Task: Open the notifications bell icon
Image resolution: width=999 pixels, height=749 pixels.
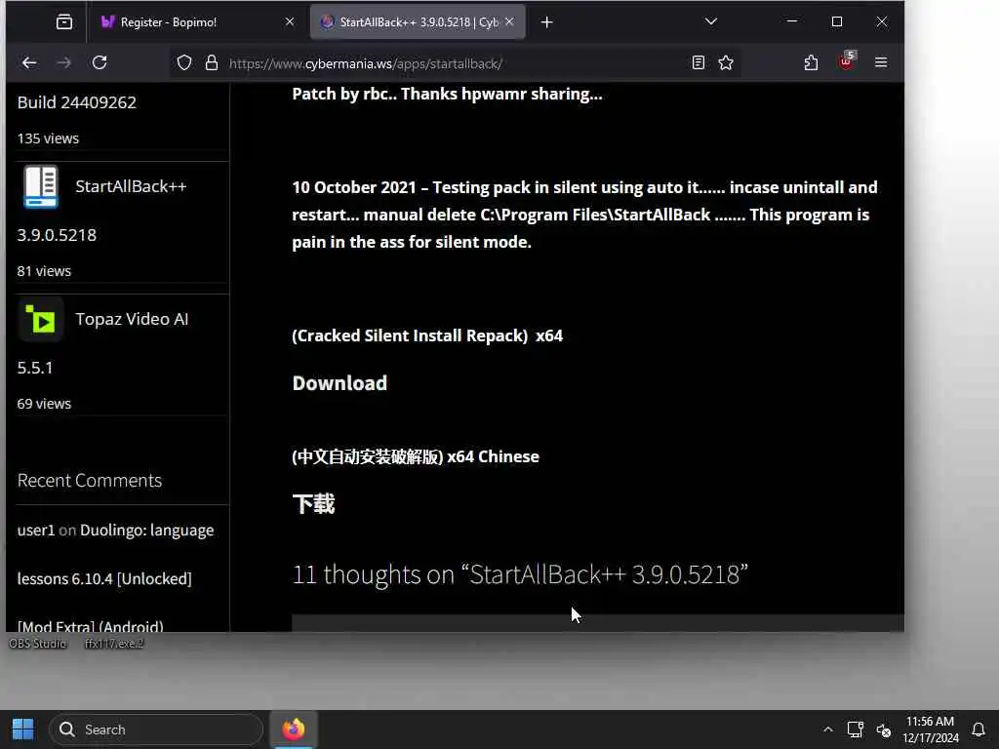Action: pos(979,729)
